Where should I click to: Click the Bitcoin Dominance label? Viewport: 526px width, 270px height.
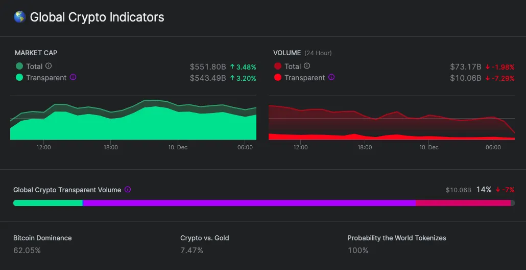[42, 238]
